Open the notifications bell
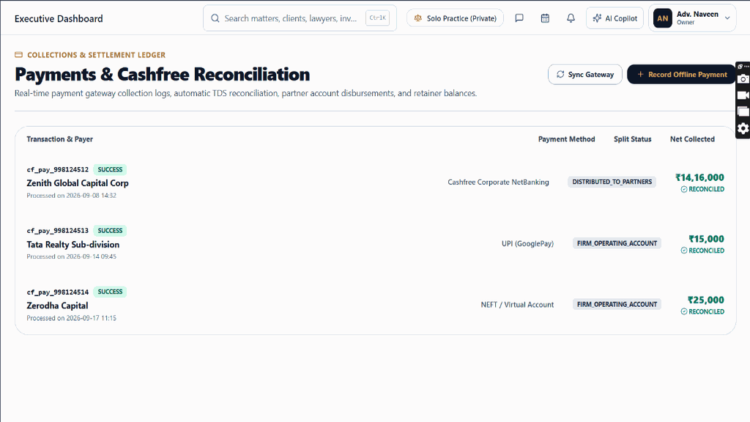The height and width of the screenshot is (422, 750). (571, 18)
